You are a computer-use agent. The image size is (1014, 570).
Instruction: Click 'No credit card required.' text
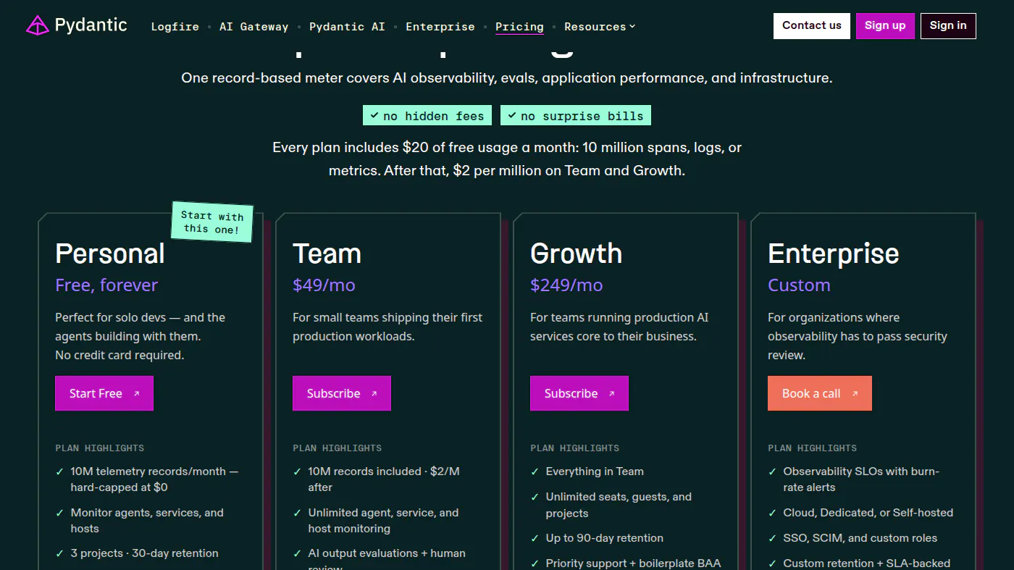pos(120,355)
